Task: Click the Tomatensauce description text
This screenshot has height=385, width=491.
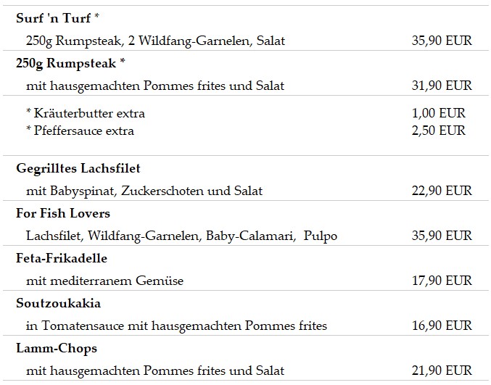Action: (176, 326)
